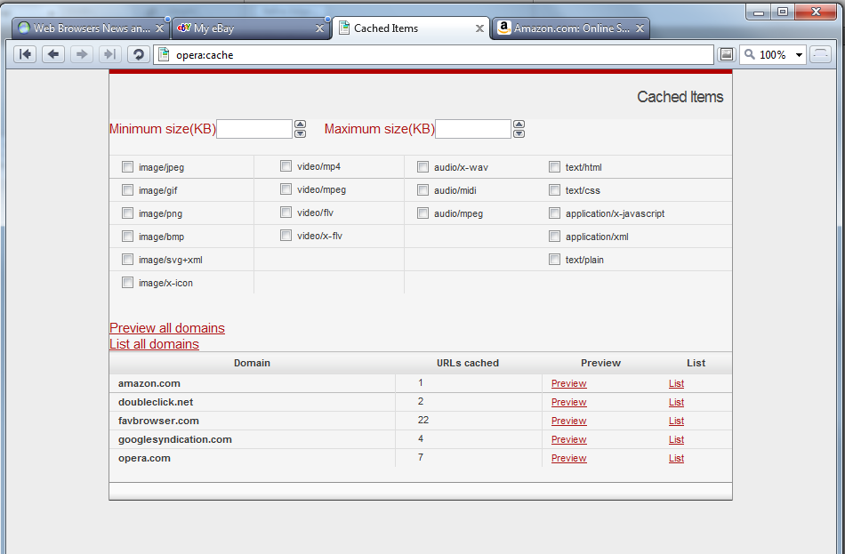Click the image toggle icon beside zoom
This screenshot has width=845, height=554.
(727, 55)
